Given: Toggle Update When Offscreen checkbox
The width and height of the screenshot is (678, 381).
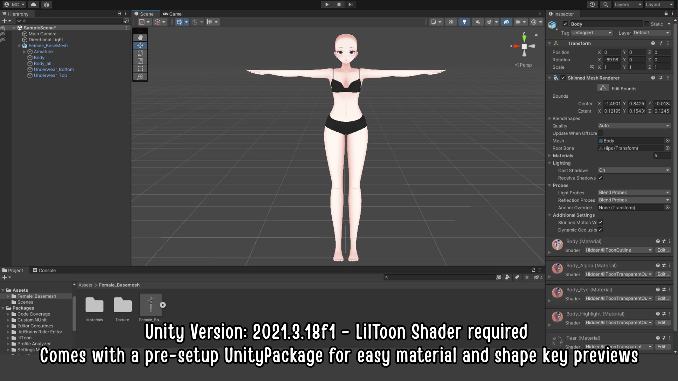Looking at the screenshot, I should tap(600, 133).
